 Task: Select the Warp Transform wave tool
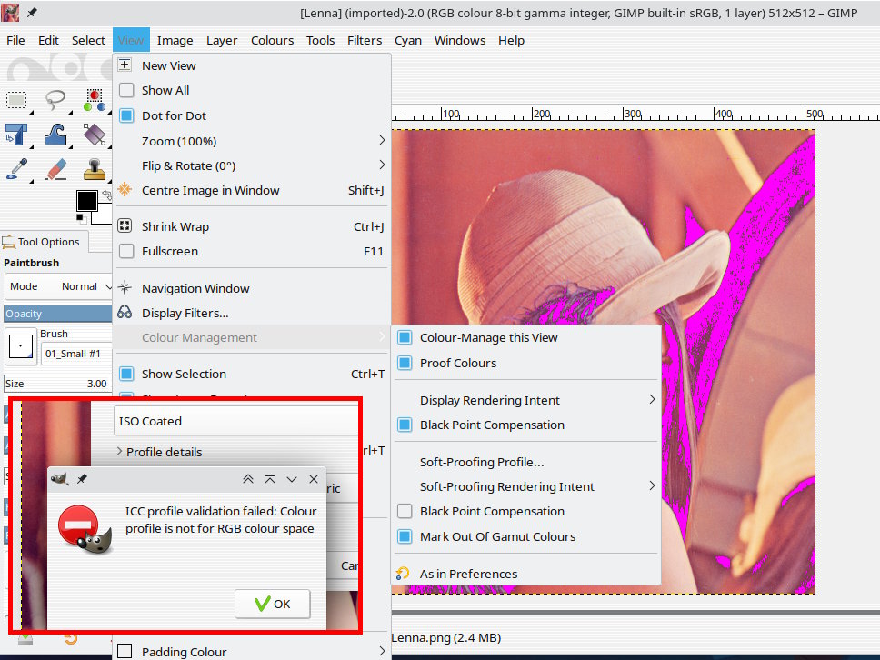pyautogui.click(x=55, y=135)
